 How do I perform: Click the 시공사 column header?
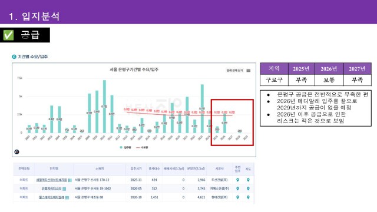click(219, 169)
